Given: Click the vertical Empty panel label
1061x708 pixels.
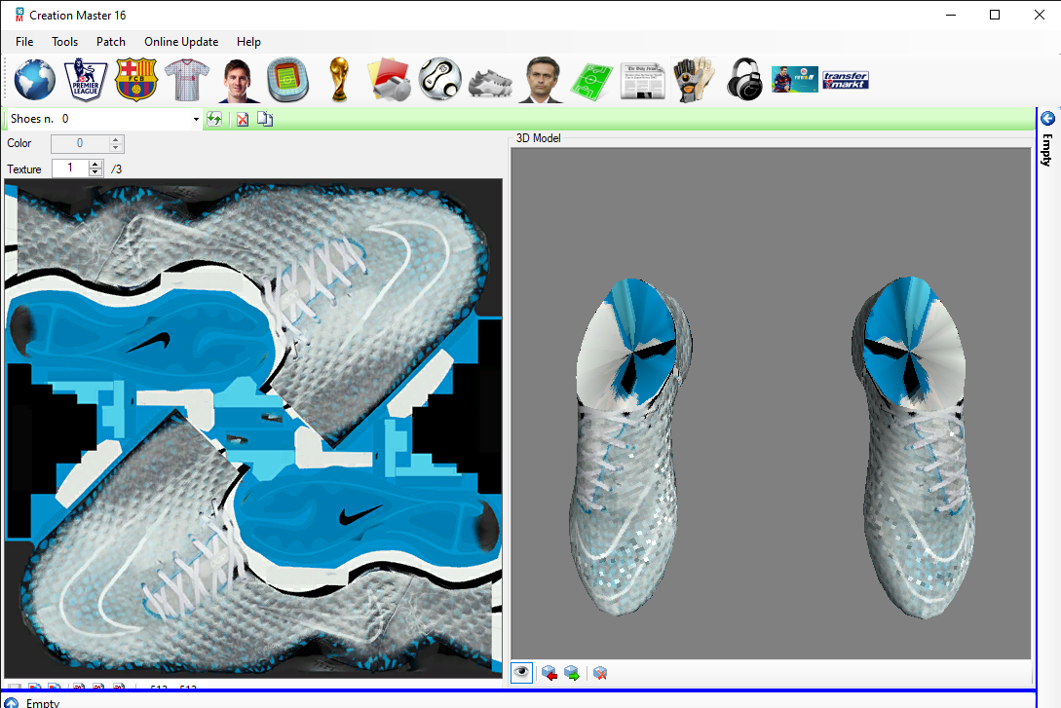Looking at the screenshot, I should 1047,150.
